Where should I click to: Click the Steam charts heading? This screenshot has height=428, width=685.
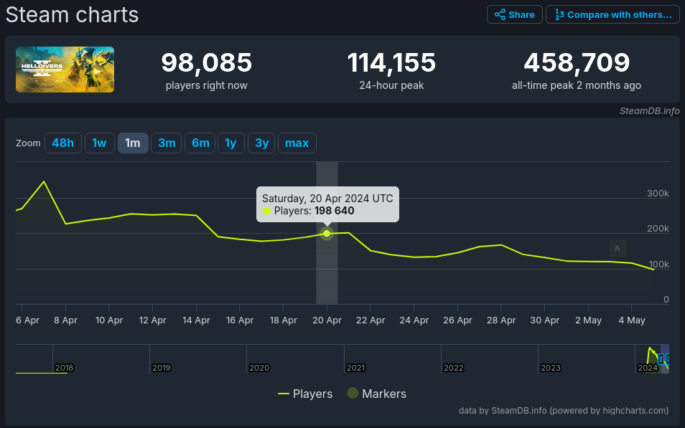(72, 15)
